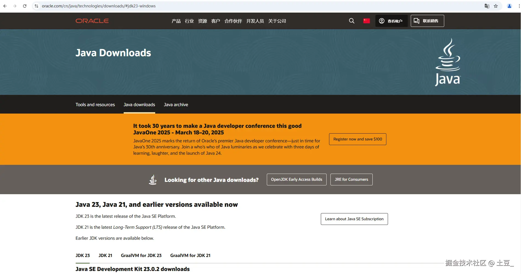Open the browser profile avatar
This screenshot has width=521, height=274.
click(x=509, y=6)
